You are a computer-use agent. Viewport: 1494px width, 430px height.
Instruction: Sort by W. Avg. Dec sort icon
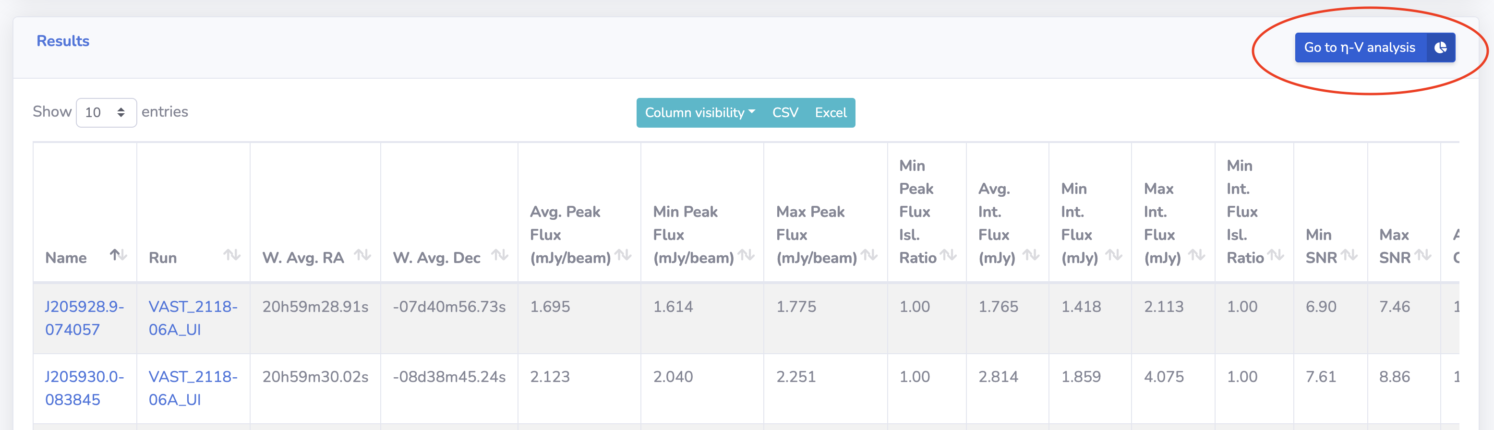pos(499,255)
